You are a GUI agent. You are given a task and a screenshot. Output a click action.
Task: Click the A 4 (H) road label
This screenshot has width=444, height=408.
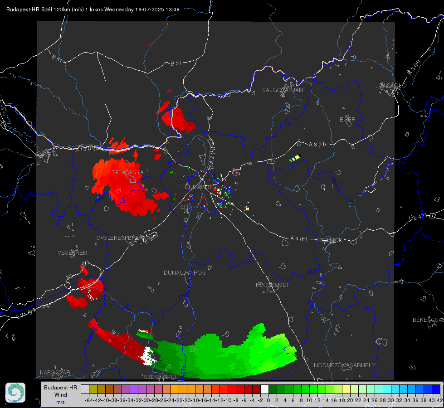tap(299, 239)
